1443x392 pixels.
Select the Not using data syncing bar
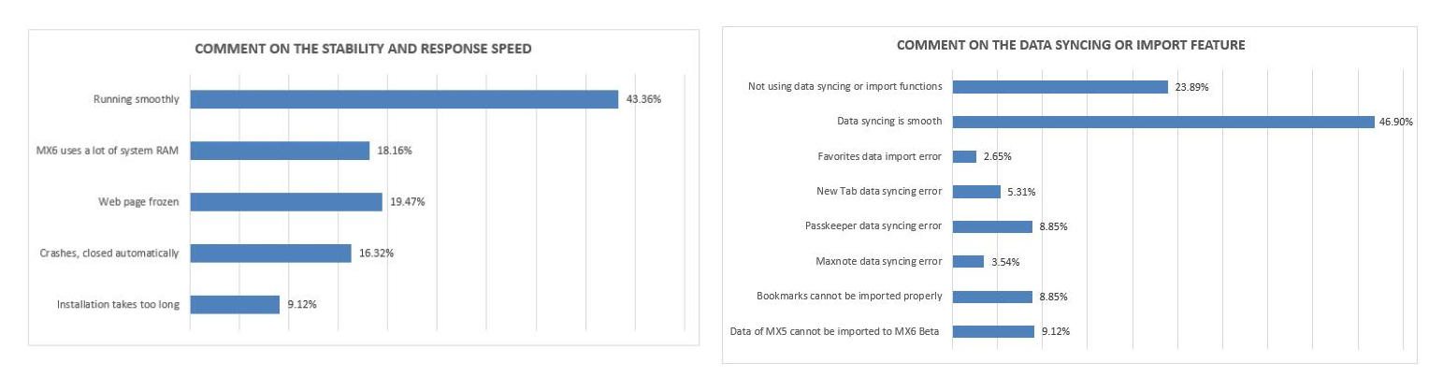click(x=1060, y=87)
